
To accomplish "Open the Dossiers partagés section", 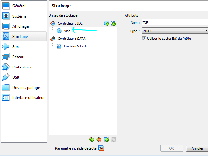I will pyautogui.click(x=27, y=88).
